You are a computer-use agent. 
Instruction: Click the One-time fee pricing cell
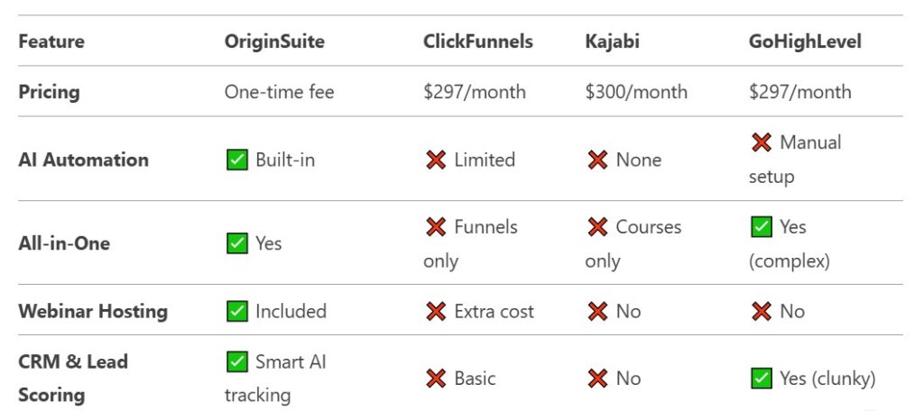point(280,92)
